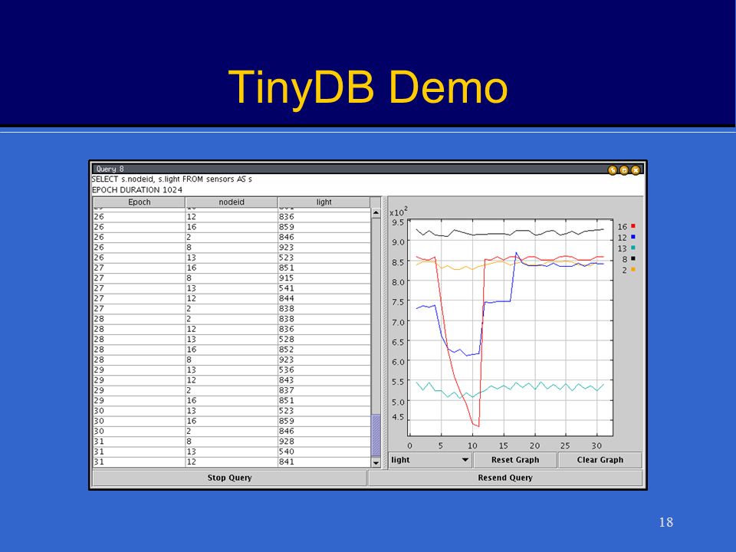The width and height of the screenshot is (736, 552).
Task: Select the light column header in the table
Action: tap(324, 202)
